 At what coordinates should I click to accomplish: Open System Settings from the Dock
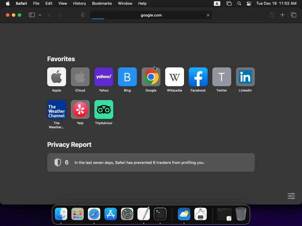click(127, 214)
